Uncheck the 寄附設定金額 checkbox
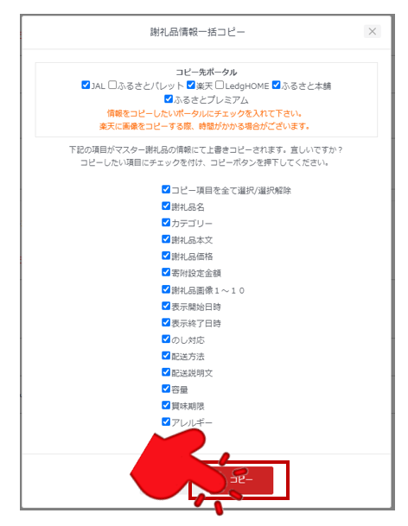The width and height of the screenshot is (408, 526). point(166,272)
